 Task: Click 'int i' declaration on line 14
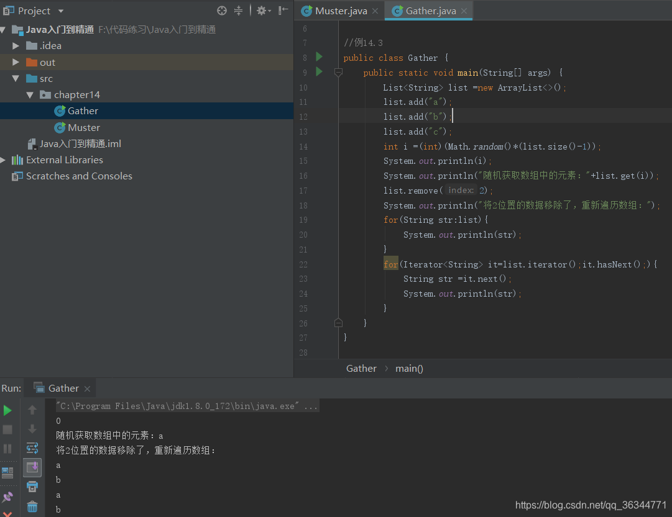[x=395, y=146]
